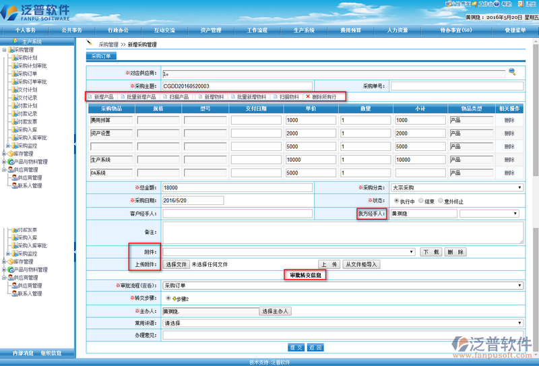Click the 批量新增物料 toolbar icon
The image size is (539, 366).
click(233, 97)
